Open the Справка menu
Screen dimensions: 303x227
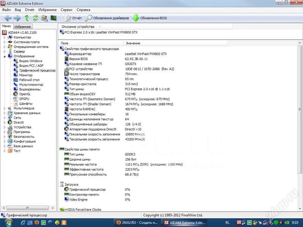tap(83, 10)
